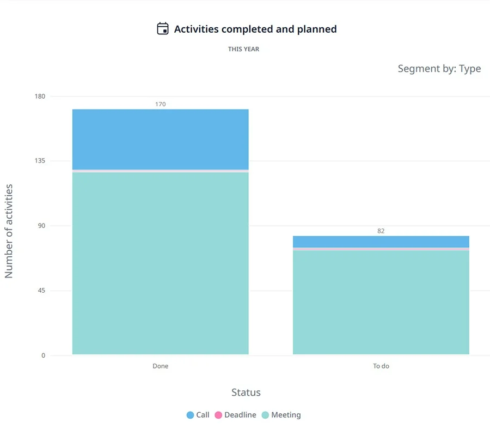
Task: Click the calendar icon beside the chart title
Action: pyautogui.click(x=162, y=28)
